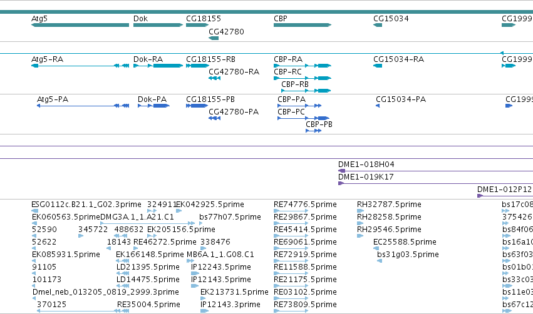This screenshot has width=533, height=314.
Task: Select the CBP-PB protein glyph
Action: click(314, 131)
